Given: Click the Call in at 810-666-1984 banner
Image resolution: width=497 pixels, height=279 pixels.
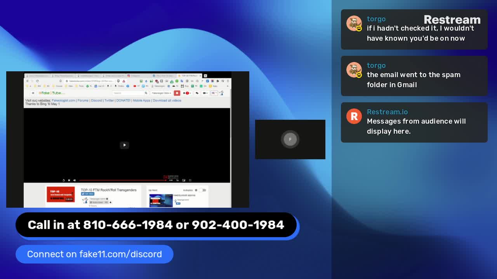Looking at the screenshot, I should tap(156, 225).
